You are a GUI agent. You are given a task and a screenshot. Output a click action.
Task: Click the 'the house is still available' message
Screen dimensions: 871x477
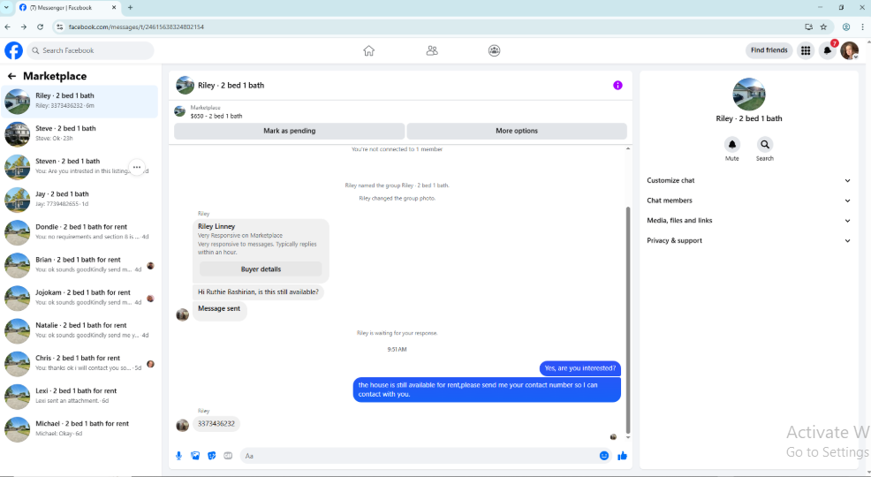coord(487,390)
